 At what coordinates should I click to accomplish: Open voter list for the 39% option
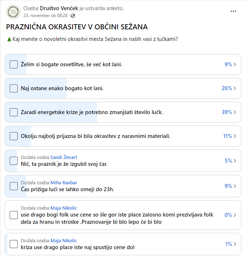[x=229, y=112]
